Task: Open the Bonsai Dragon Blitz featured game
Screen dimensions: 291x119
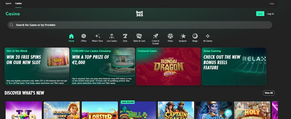Action: coord(168,66)
